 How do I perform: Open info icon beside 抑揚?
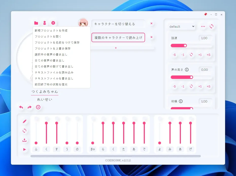click(181, 101)
